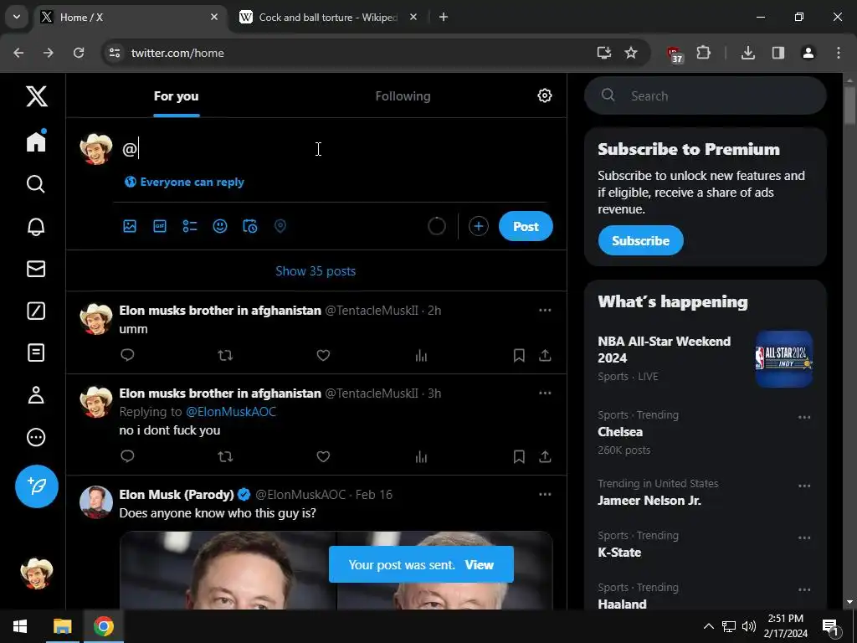Screen dimensions: 857x643
Task: Switch to Wikipedia browser tab
Action: point(328,18)
